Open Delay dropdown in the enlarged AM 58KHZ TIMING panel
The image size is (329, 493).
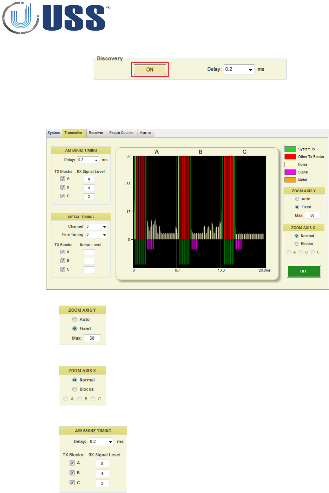101,442
